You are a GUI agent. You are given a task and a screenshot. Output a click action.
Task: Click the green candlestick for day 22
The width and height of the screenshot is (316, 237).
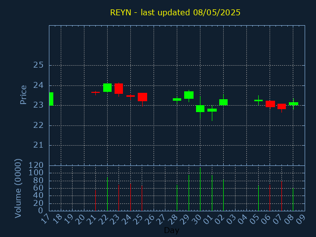click(108, 88)
